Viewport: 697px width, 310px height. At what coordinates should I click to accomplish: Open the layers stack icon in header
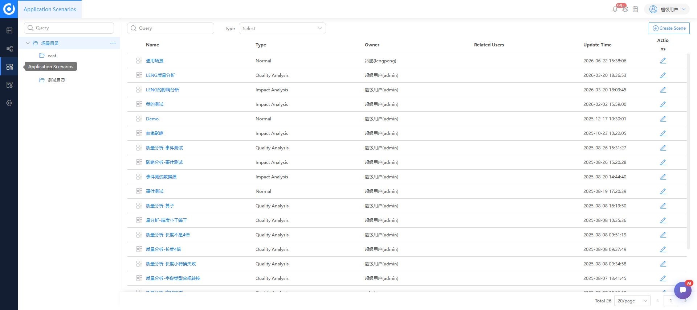(x=625, y=10)
